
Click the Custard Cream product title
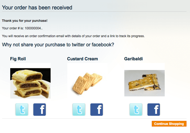(x=83, y=59)
